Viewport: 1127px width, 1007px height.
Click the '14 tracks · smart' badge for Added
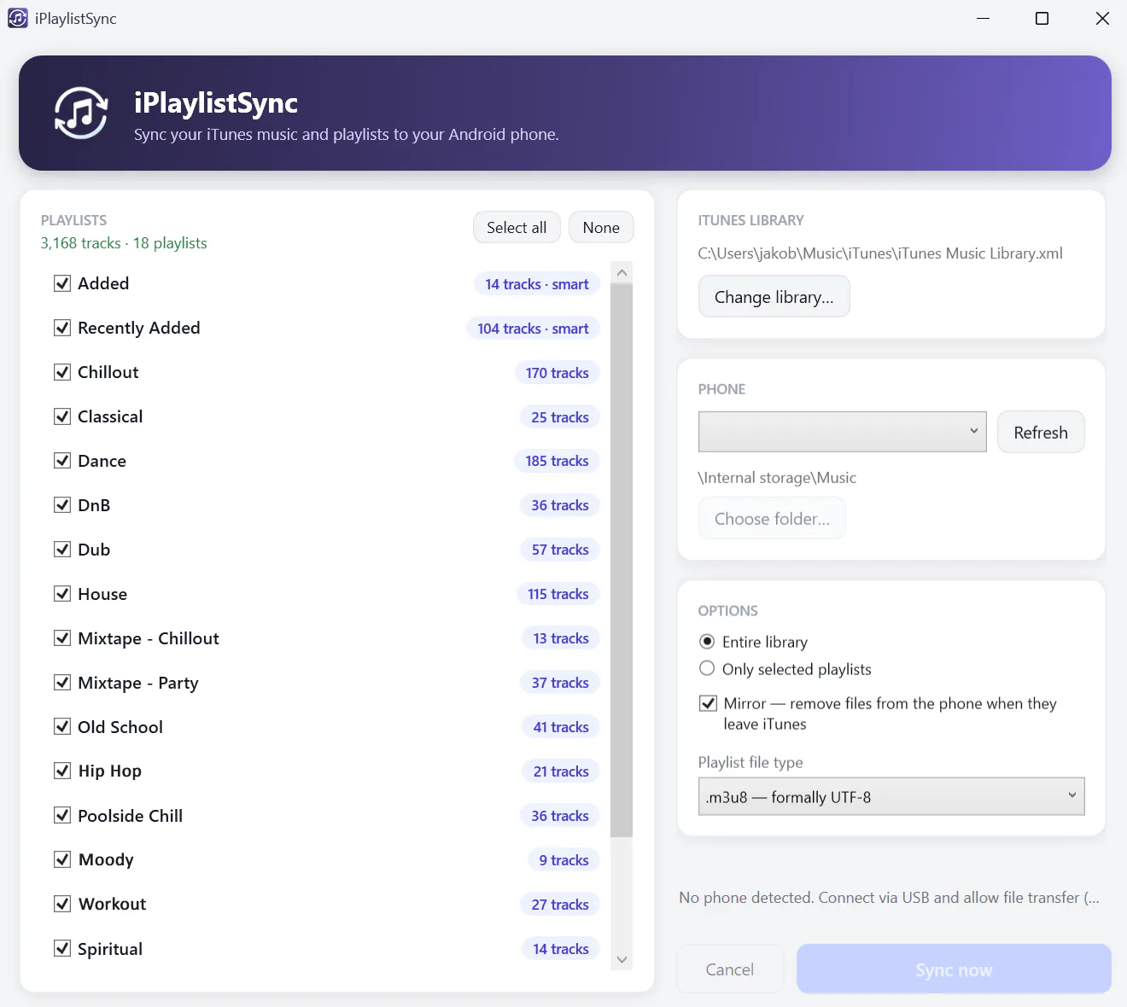537,284
